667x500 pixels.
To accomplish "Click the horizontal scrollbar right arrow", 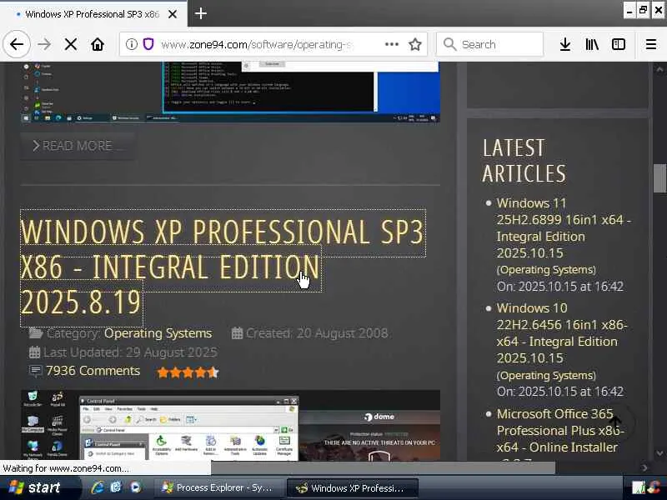I will [x=644, y=467].
